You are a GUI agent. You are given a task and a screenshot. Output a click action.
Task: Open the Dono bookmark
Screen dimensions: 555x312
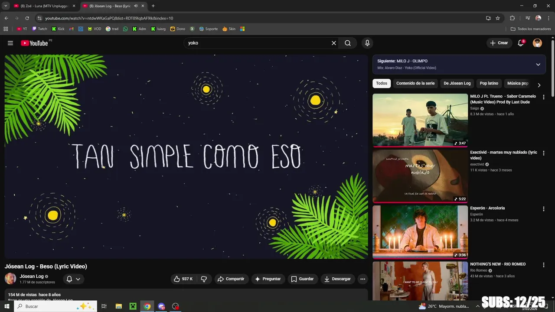click(178, 29)
